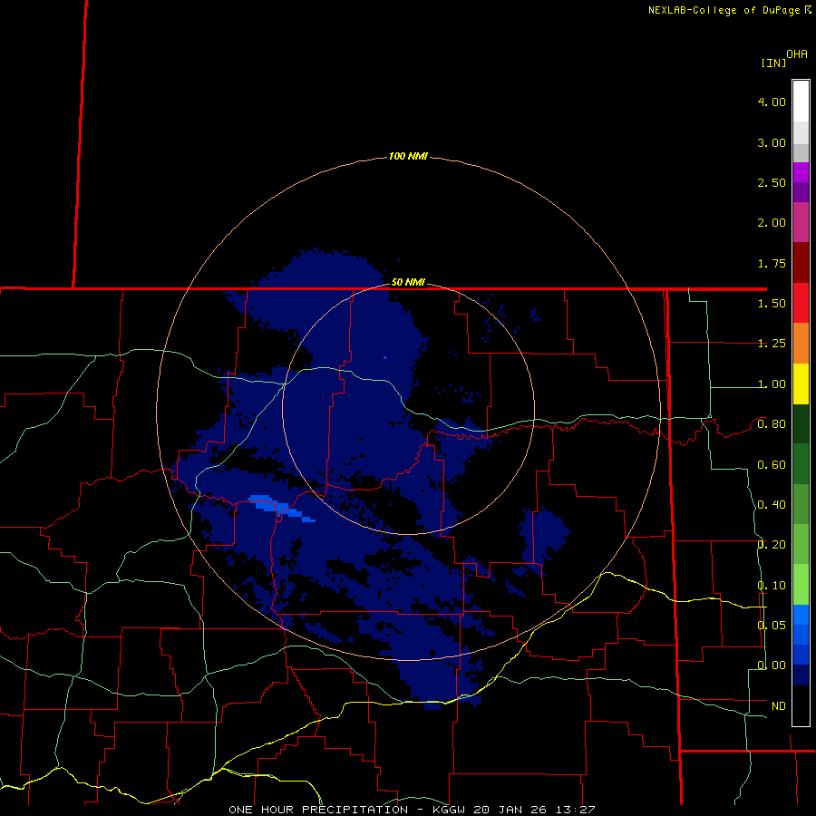Select the bright magenta legend swatch
The height and width of the screenshot is (816, 816).
pos(801,172)
